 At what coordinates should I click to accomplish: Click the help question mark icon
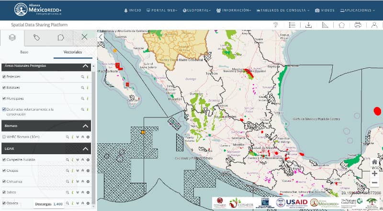276,25
